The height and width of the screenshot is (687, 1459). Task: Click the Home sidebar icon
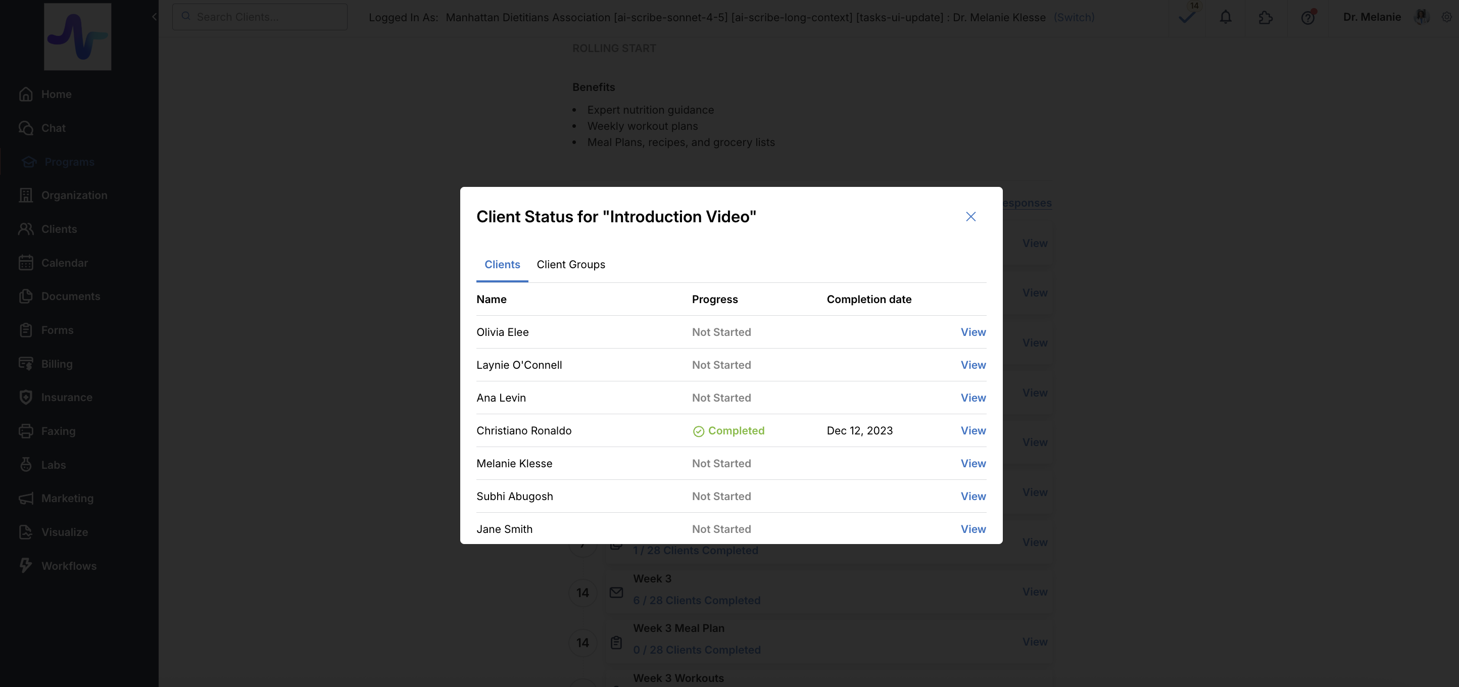point(26,94)
